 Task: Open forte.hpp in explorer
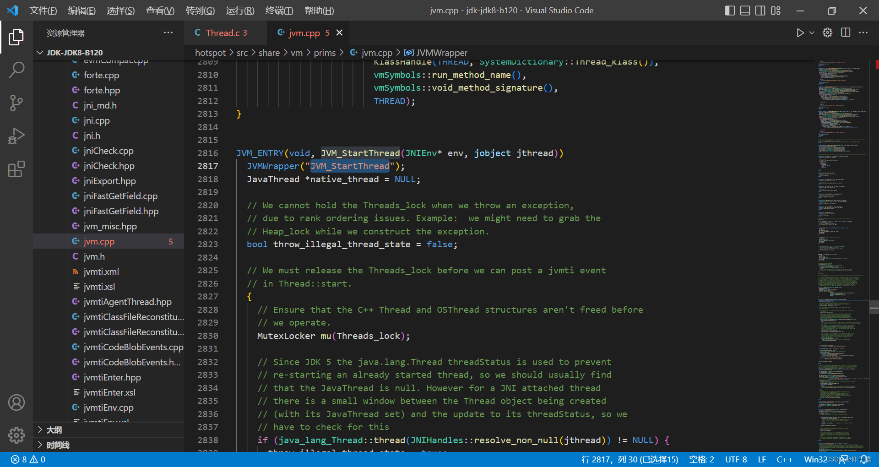pyautogui.click(x=109, y=90)
